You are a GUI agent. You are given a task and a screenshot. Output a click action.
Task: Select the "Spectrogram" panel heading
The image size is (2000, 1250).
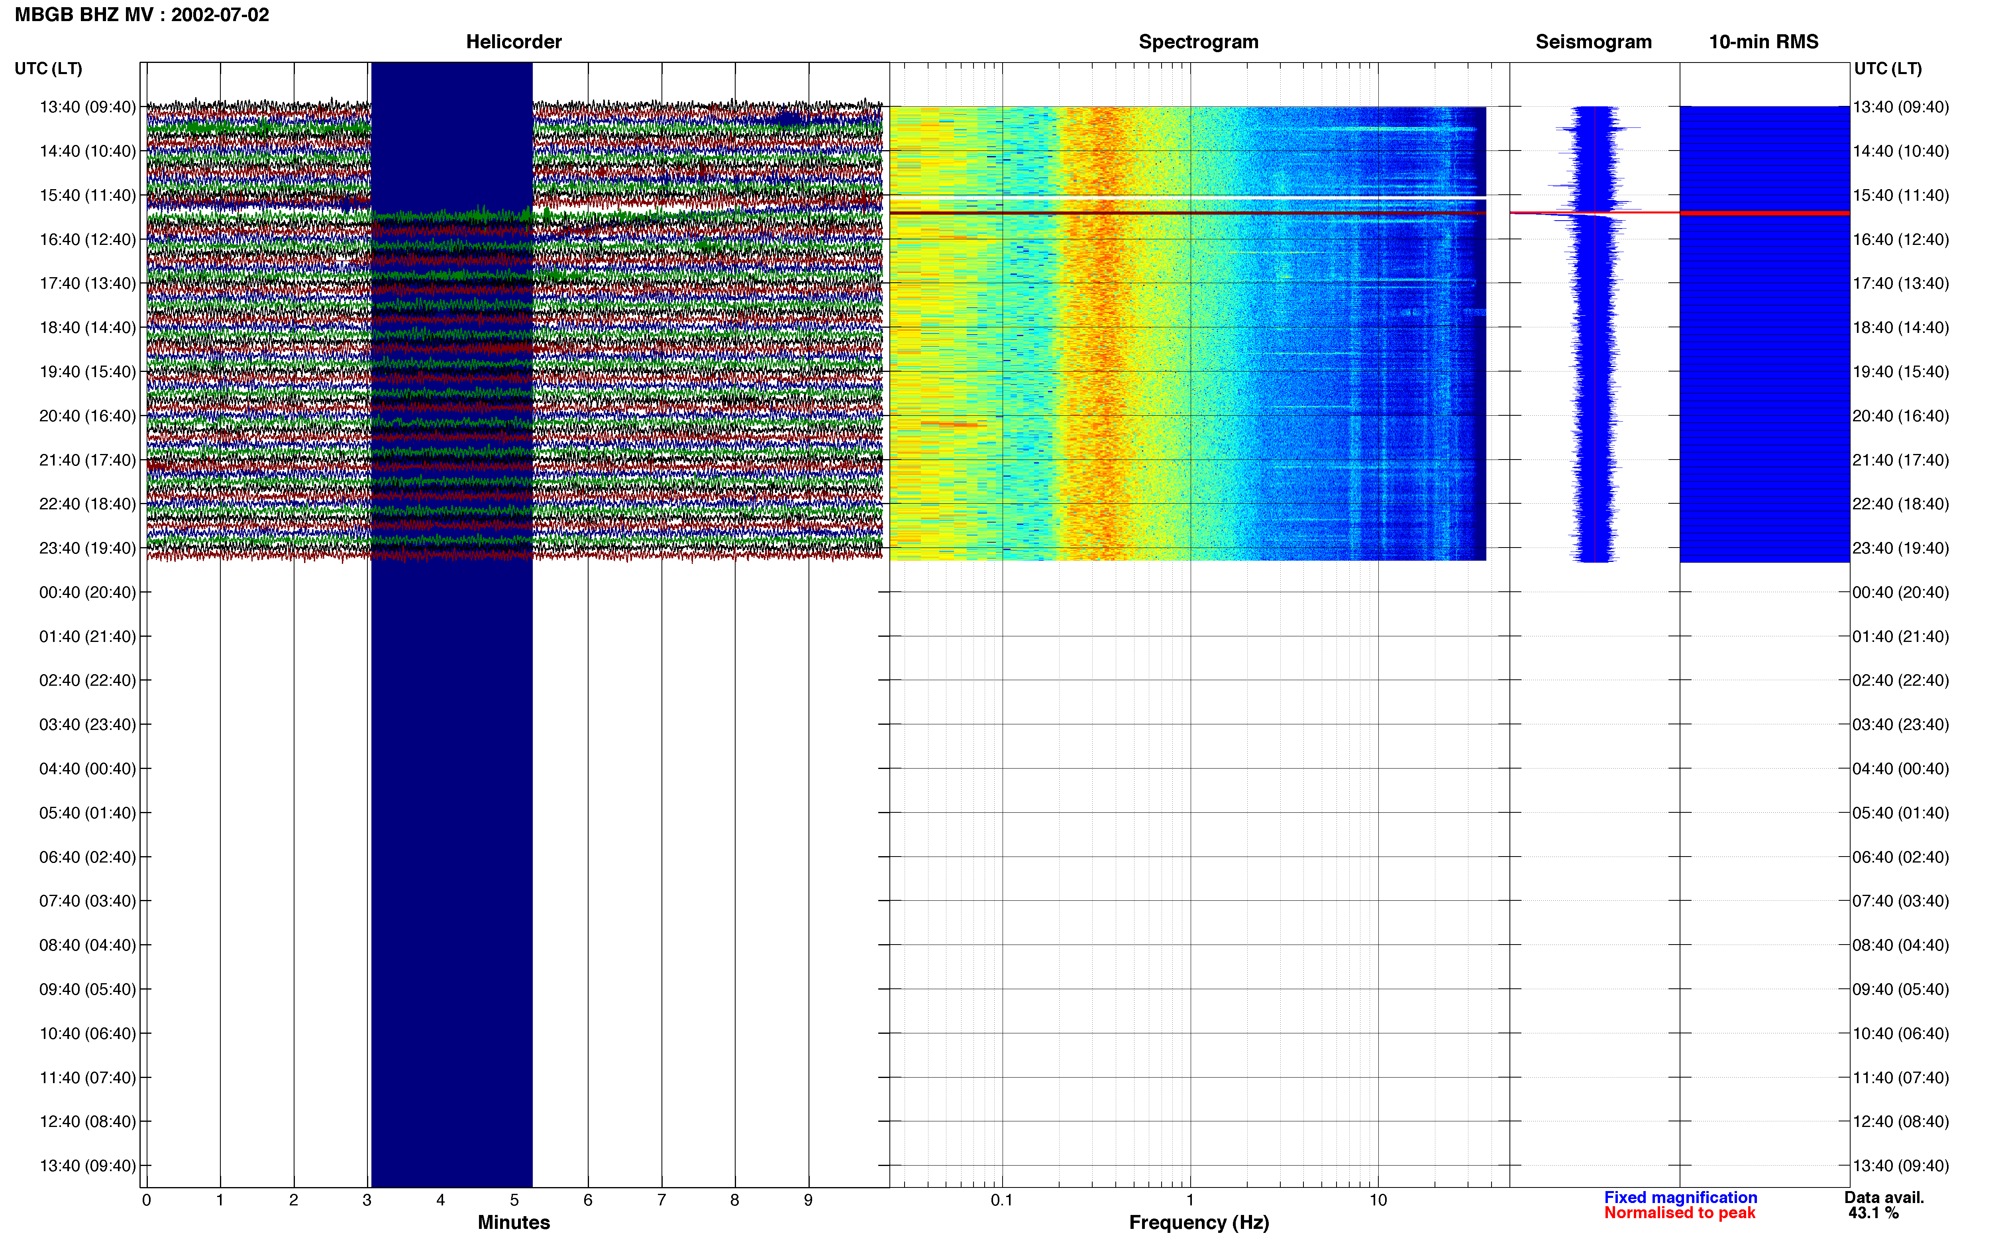(x=1199, y=42)
